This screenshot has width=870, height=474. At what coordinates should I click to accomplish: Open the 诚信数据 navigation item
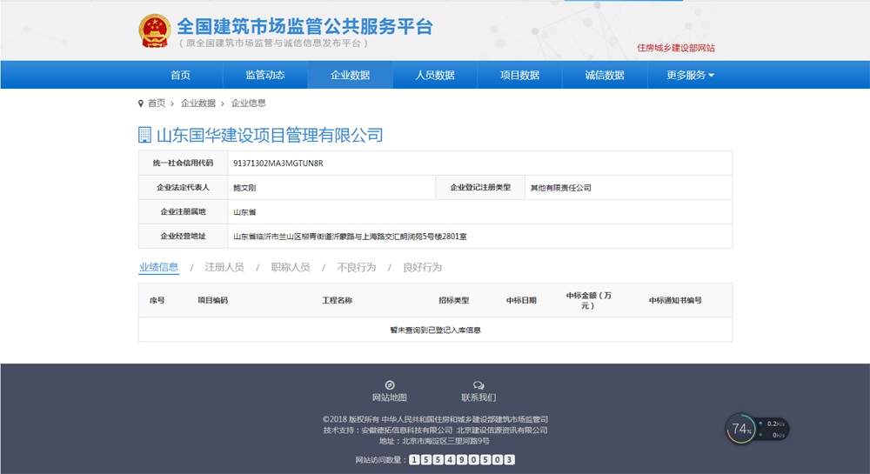[605, 75]
